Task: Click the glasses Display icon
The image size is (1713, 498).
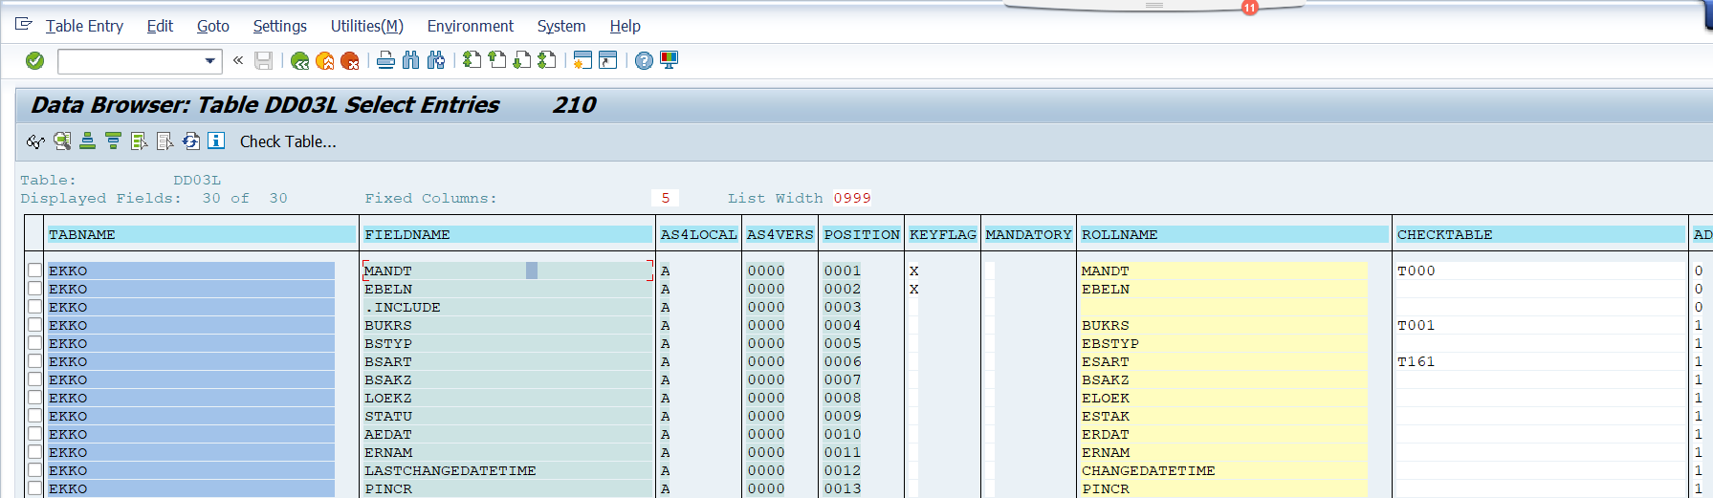Action: tap(35, 141)
